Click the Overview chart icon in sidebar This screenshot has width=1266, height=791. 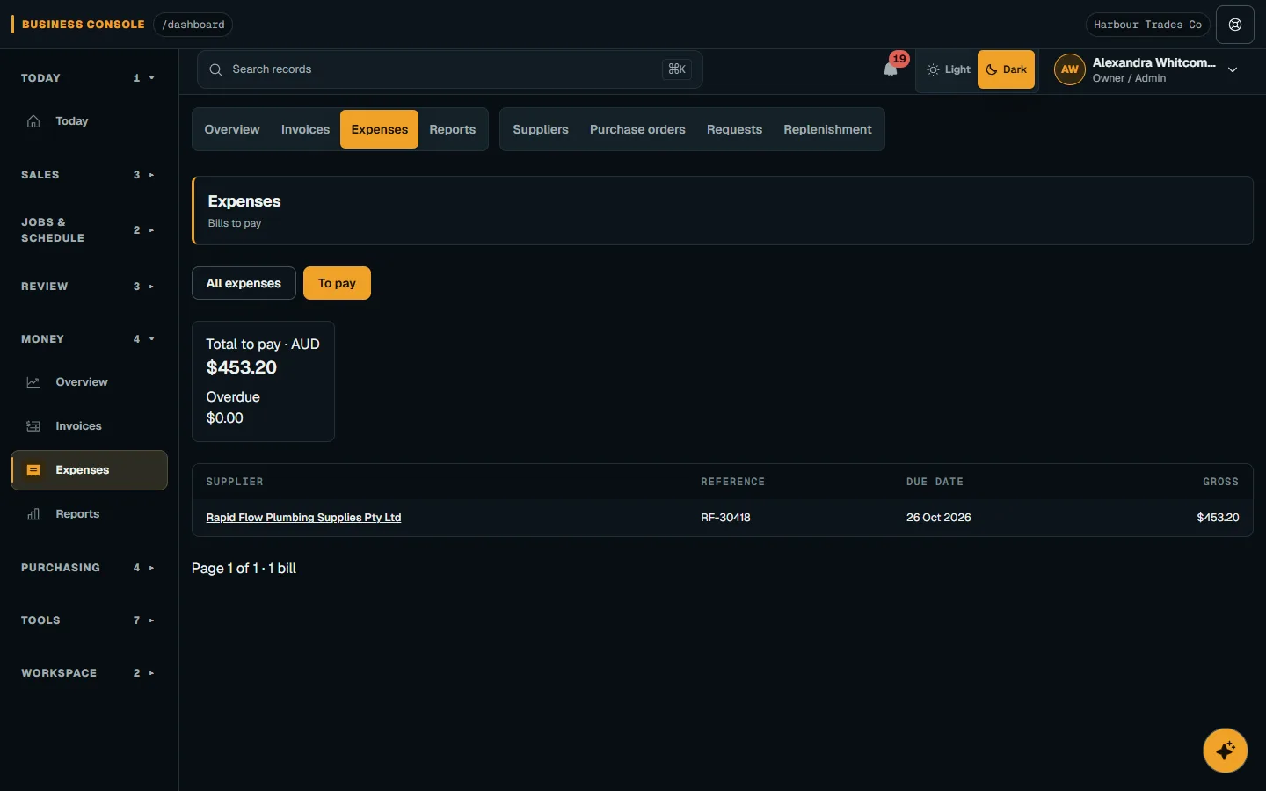click(33, 382)
